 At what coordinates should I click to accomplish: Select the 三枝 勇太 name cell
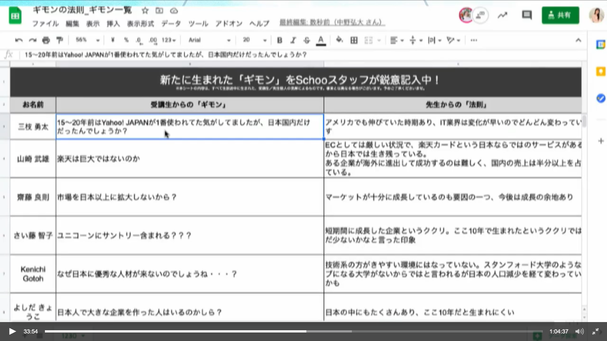pyautogui.click(x=33, y=127)
